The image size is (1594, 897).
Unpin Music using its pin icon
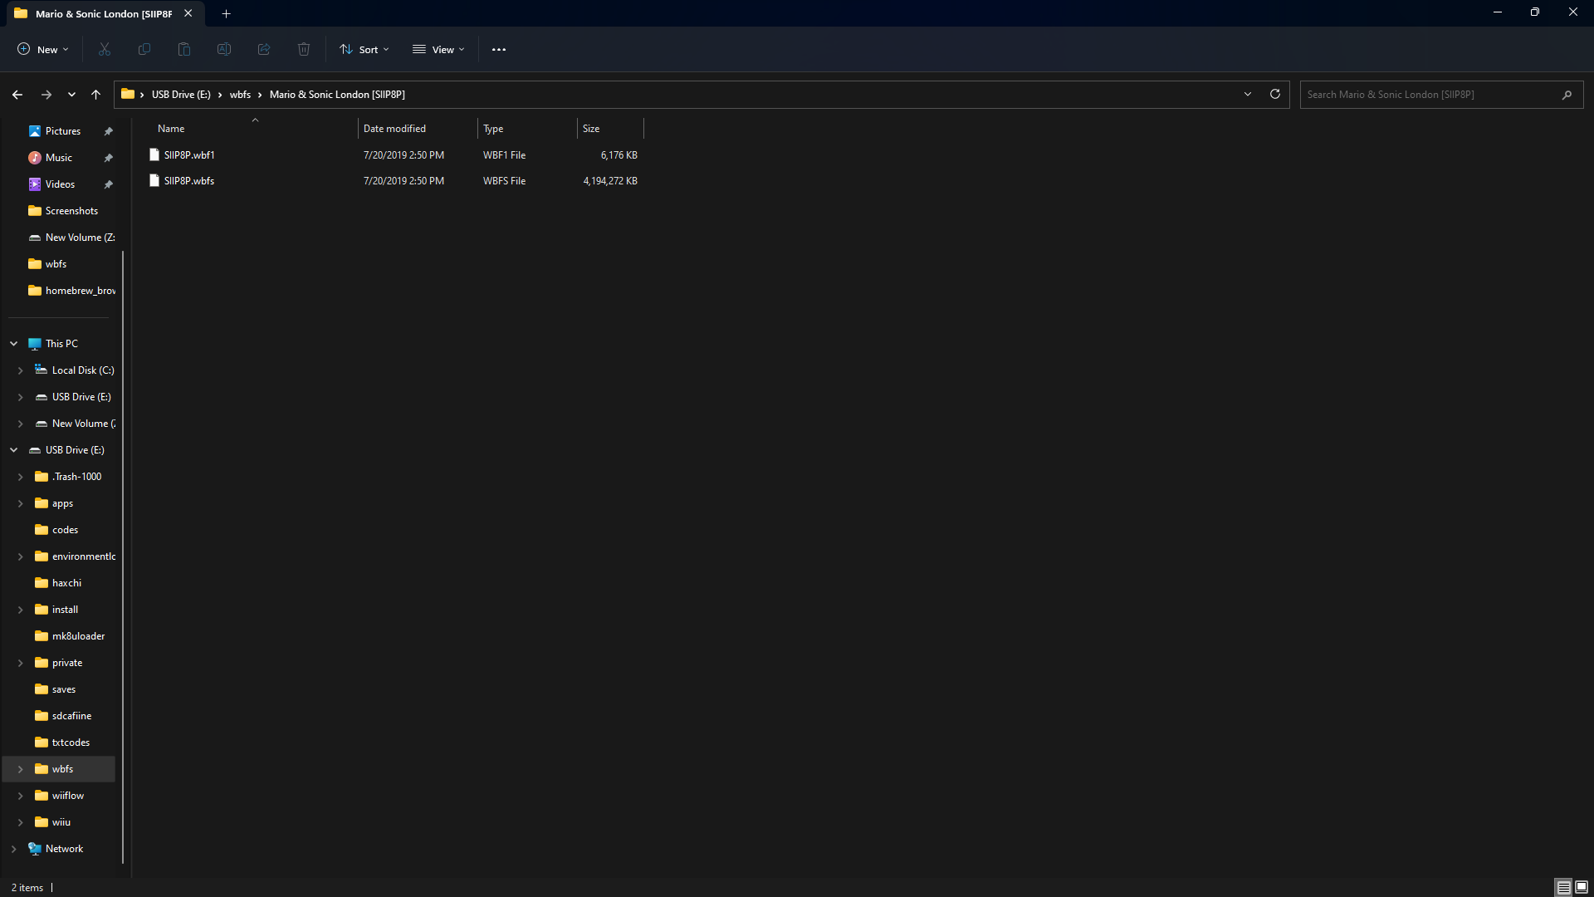[108, 158]
